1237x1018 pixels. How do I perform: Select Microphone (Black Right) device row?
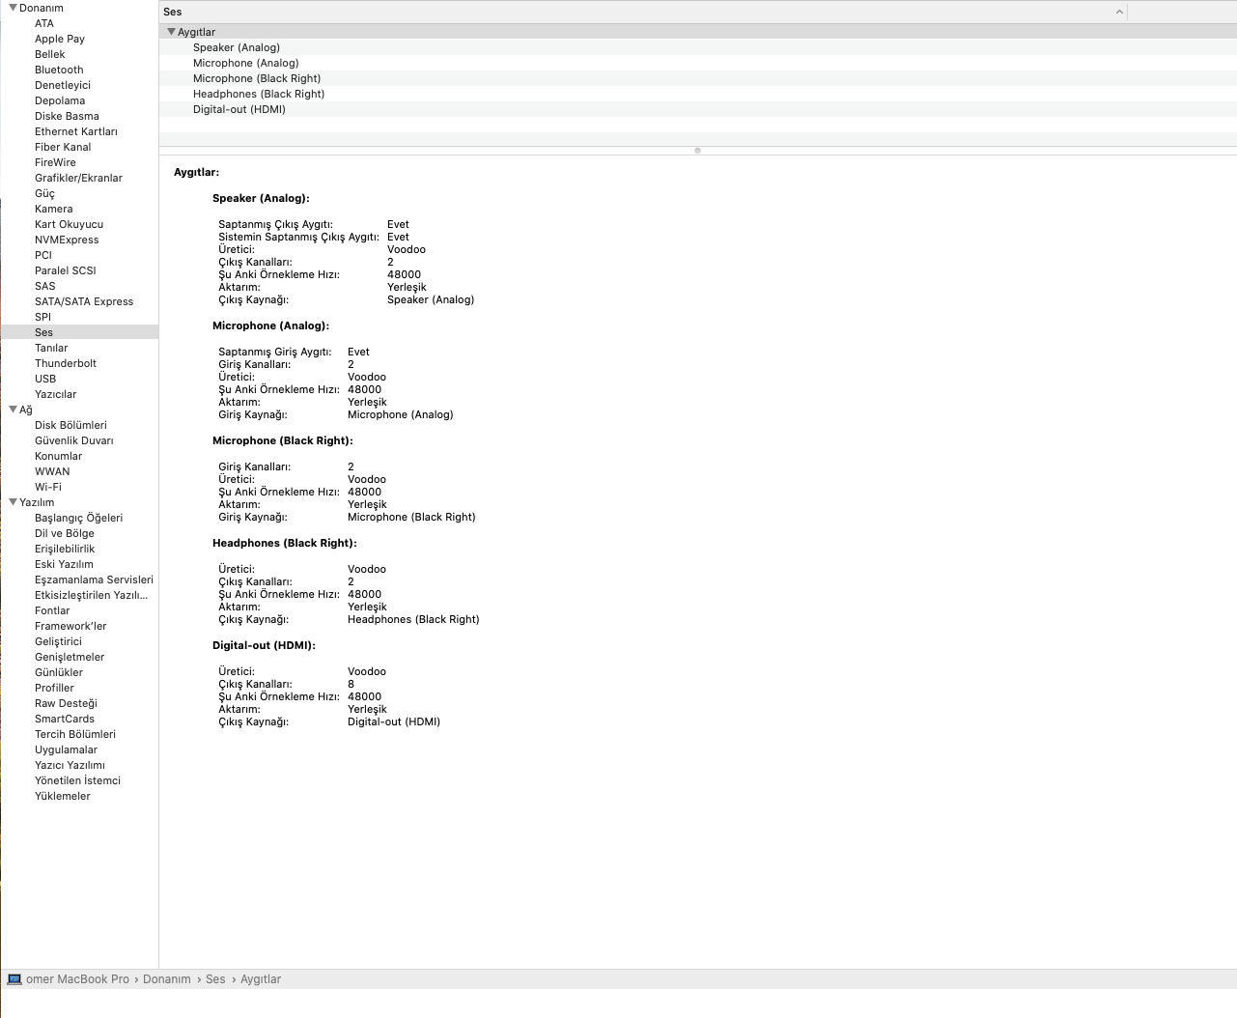[x=257, y=78]
